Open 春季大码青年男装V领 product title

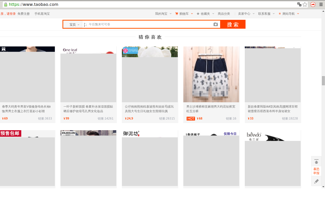pyautogui.click(x=26, y=109)
